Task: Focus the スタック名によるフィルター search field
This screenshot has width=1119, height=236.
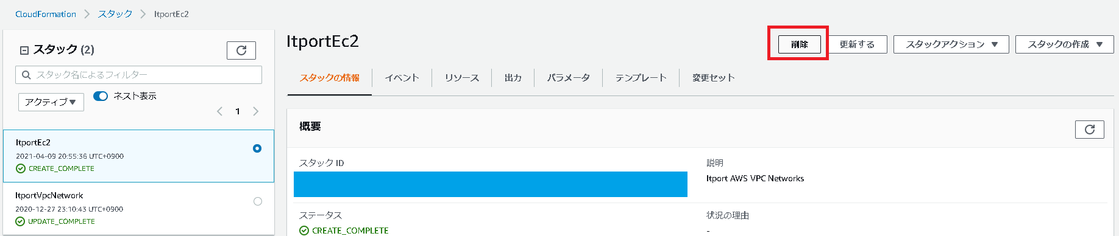Action: [139, 75]
